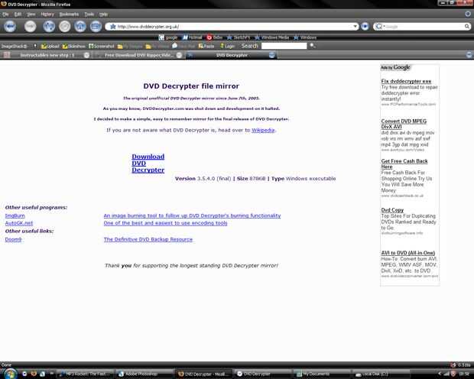Open the ImageShack toolbar dropdown arrow
The image size is (474, 379).
(x=35, y=46)
